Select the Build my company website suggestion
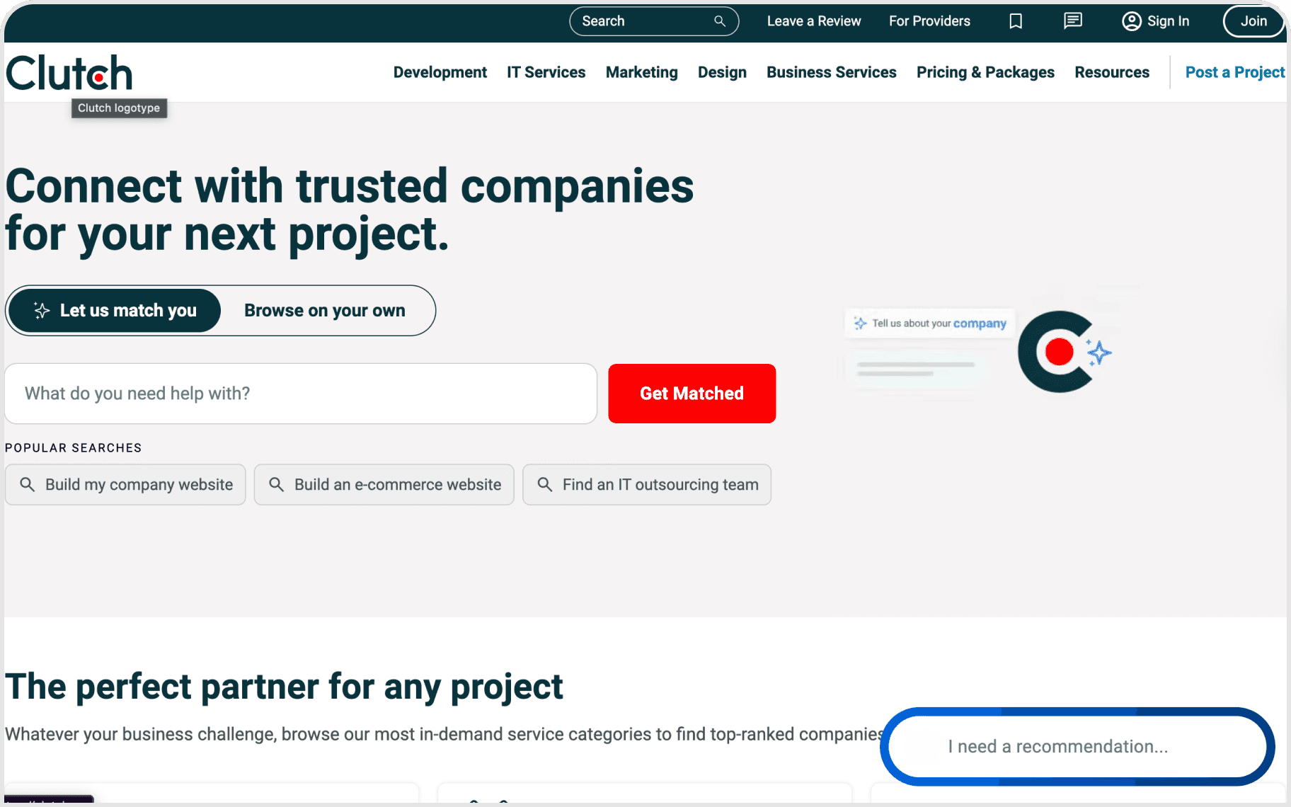 (125, 484)
